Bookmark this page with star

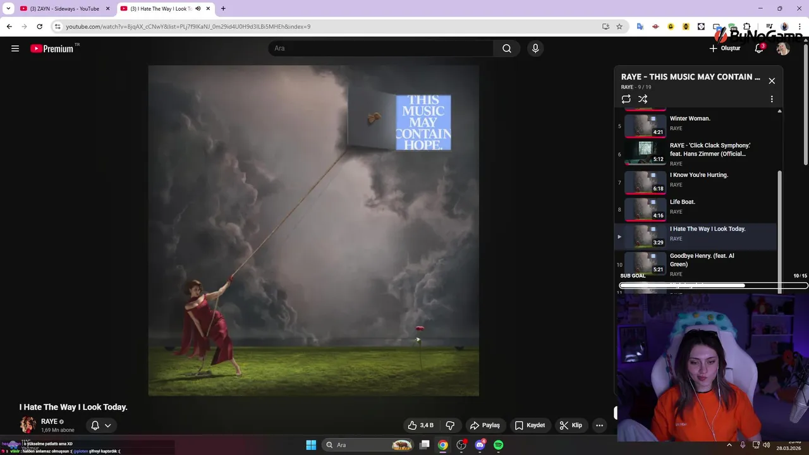coord(619,27)
